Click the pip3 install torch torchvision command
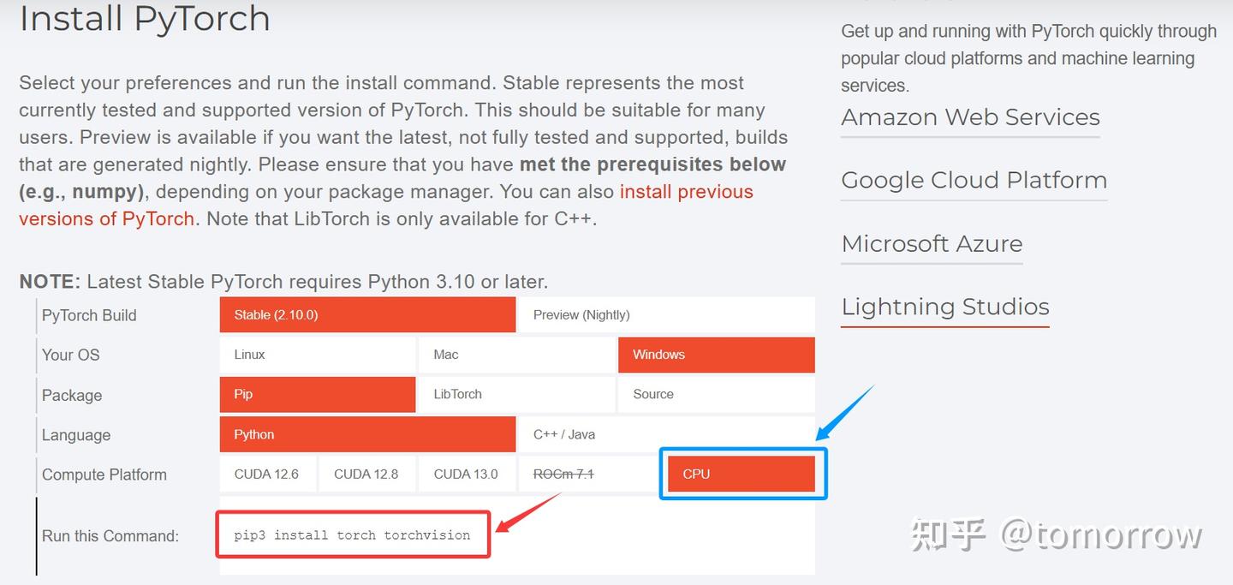Viewport: 1233px width, 585px height. pos(352,535)
